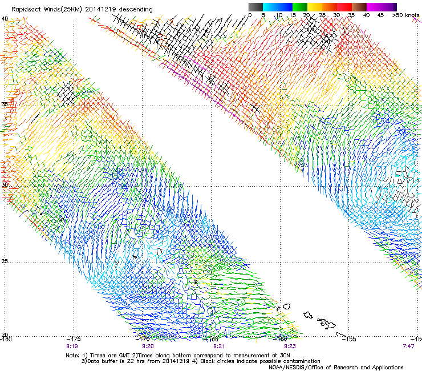The image size is (422, 371).
Task: Click the longitude label '-165'
Action: (212, 339)
